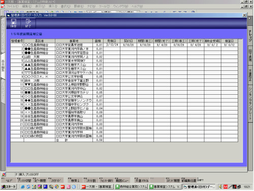Viewport: 254px width, 191px height.
Task: Switch to 事業精算システム taskbar window
Action: pos(165,187)
